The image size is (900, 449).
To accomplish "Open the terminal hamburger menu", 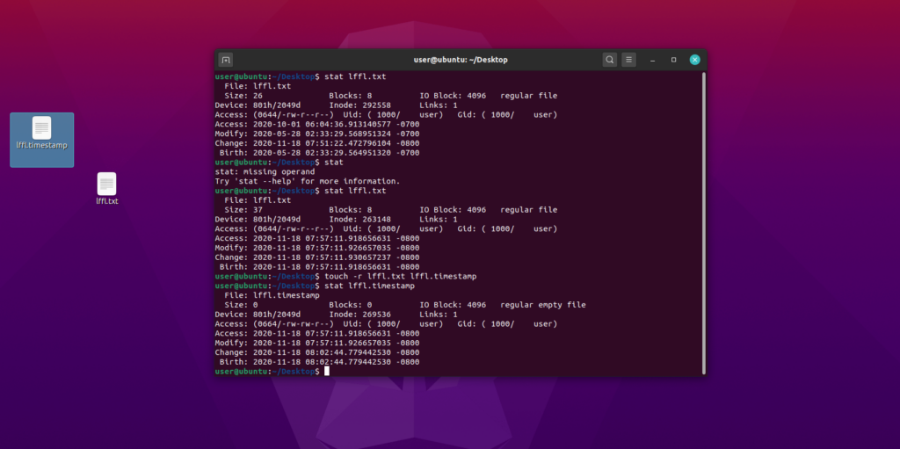I will click(x=629, y=60).
